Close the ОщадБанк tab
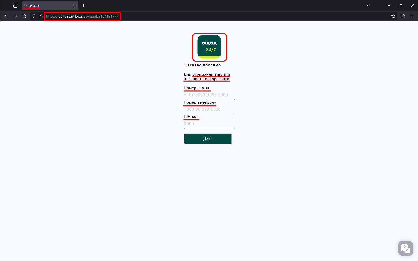The height and width of the screenshot is (261, 418). (74, 6)
